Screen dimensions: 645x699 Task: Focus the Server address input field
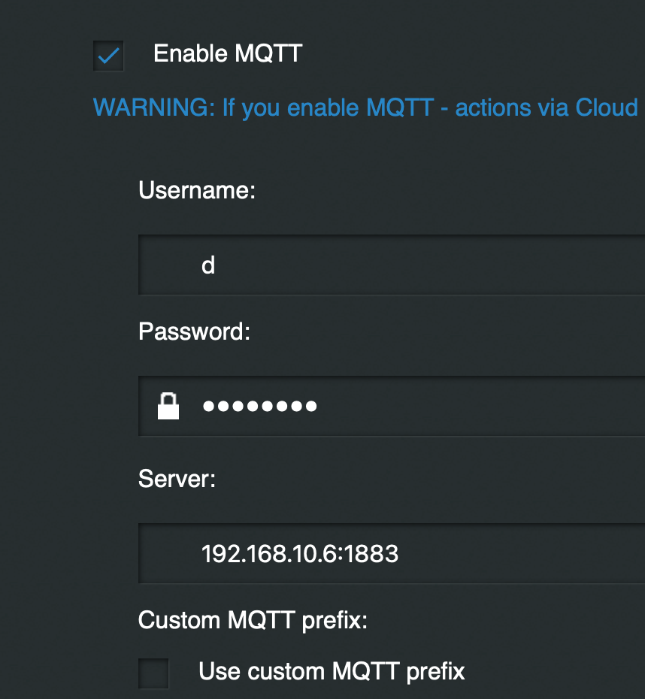(x=392, y=553)
